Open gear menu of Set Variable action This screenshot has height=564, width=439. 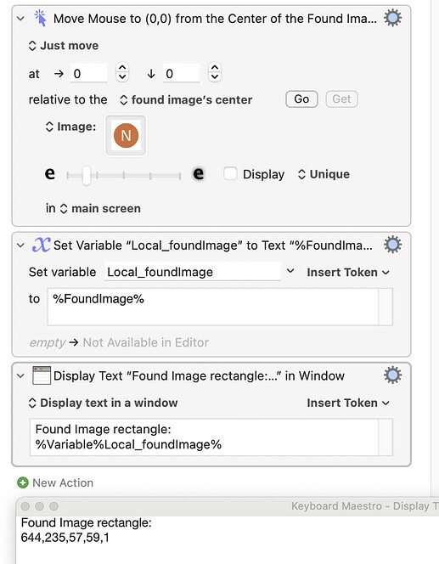392,245
